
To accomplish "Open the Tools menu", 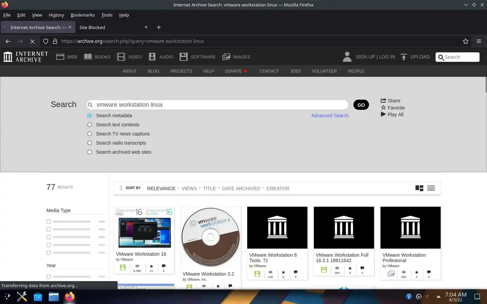I will (x=107, y=15).
